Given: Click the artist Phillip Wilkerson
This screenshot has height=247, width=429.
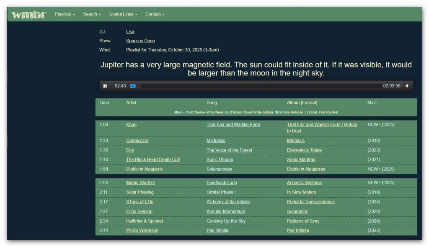Looking at the screenshot, I should tap(142, 230).
